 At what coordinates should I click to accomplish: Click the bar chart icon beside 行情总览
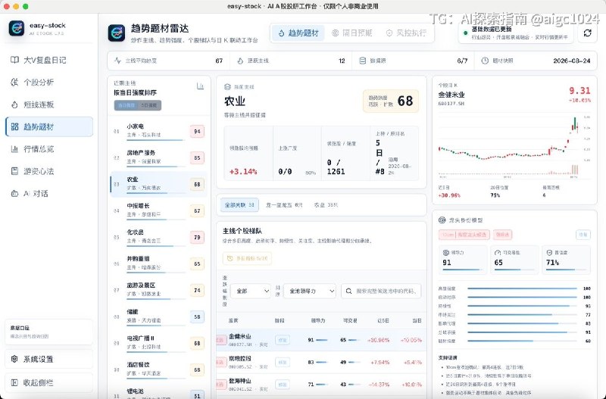(x=14, y=148)
